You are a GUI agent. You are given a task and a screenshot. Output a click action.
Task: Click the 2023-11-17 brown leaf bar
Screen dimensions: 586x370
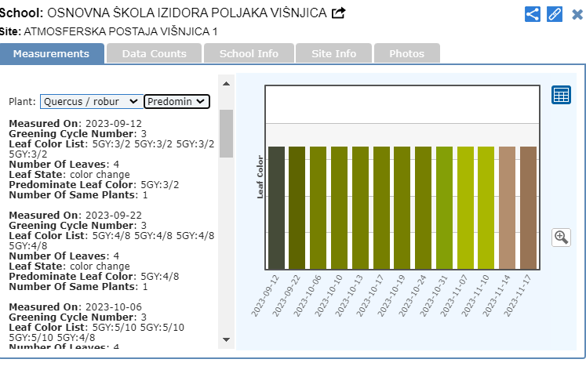click(529, 209)
